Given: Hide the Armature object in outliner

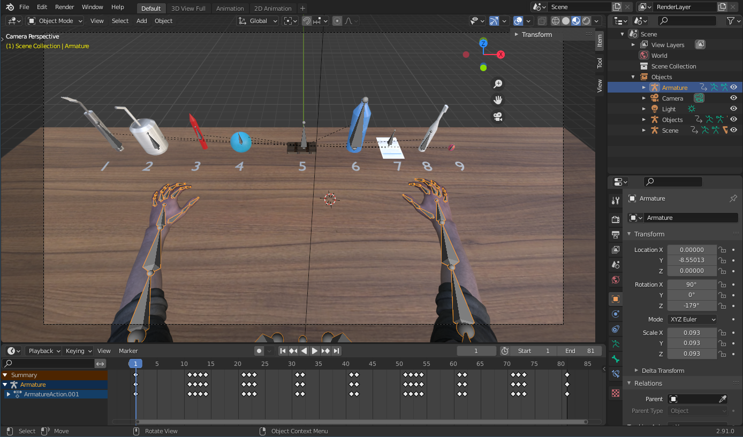Looking at the screenshot, I should 733,88.
